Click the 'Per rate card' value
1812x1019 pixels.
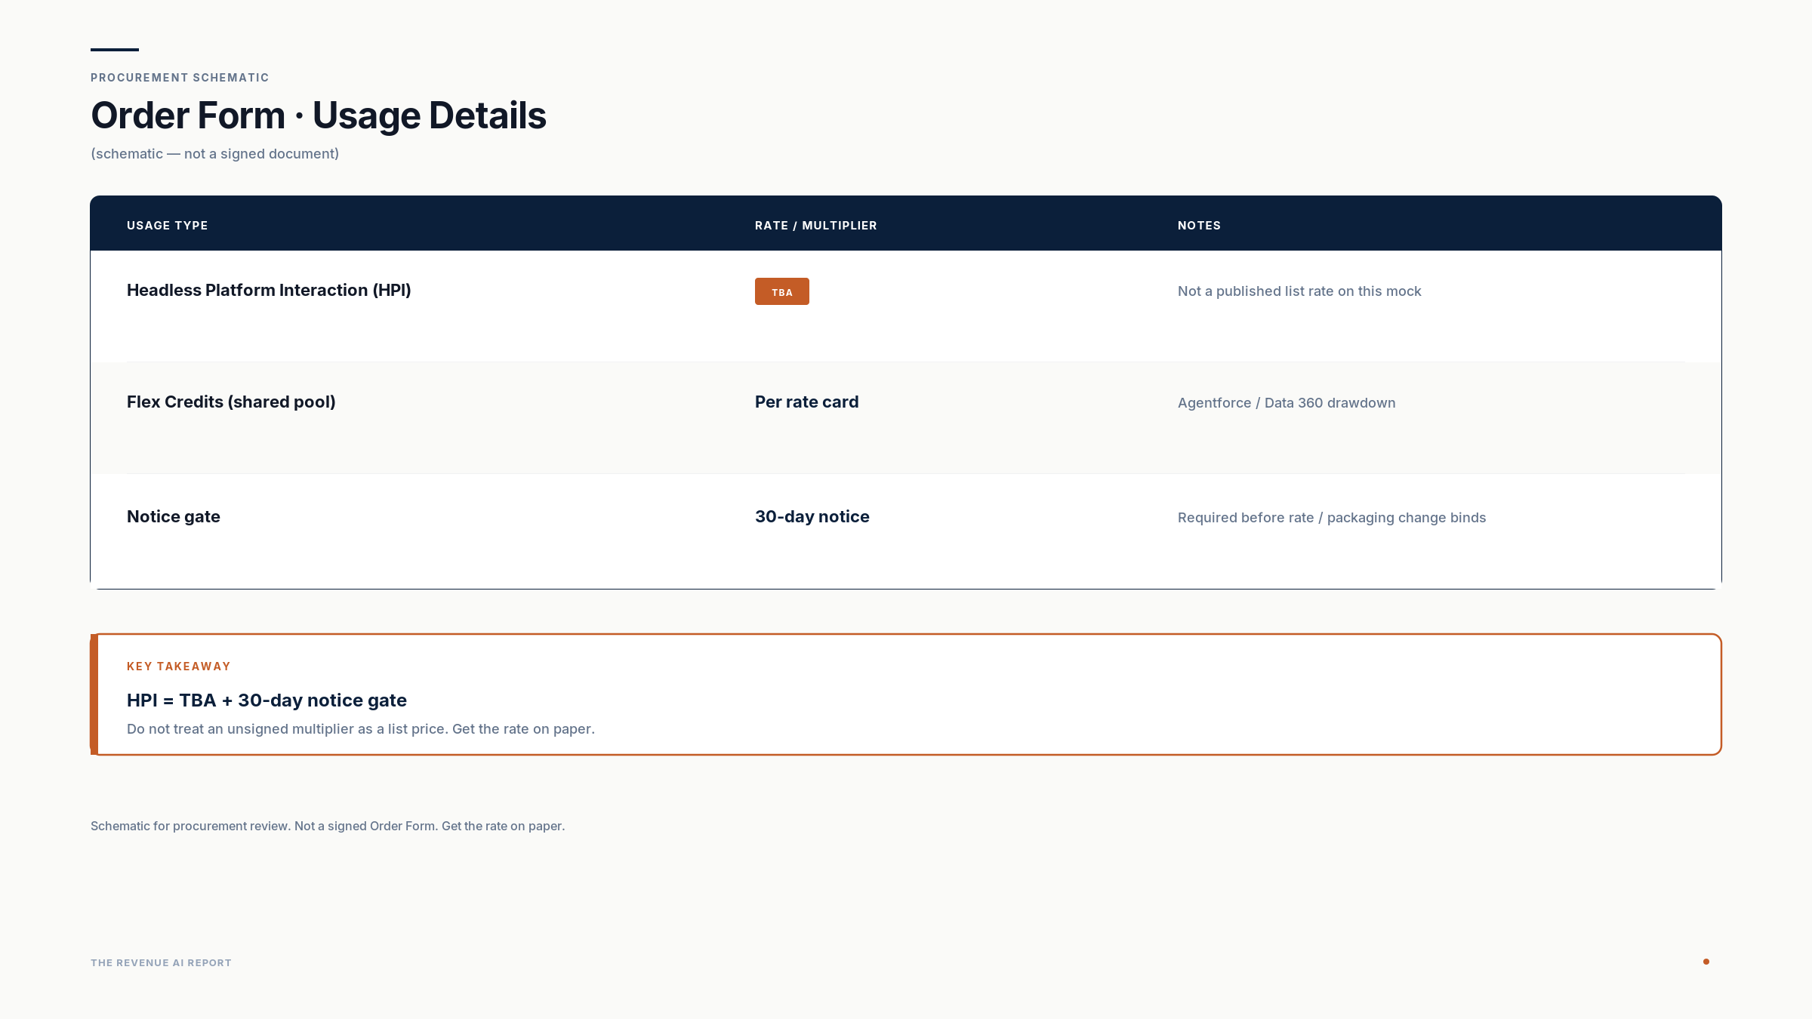(806, 402)
